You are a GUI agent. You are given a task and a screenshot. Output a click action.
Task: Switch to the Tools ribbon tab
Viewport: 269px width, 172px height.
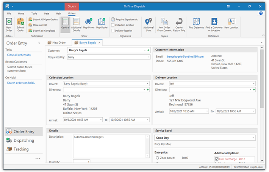pyautogui.click(x=34, y=14)
